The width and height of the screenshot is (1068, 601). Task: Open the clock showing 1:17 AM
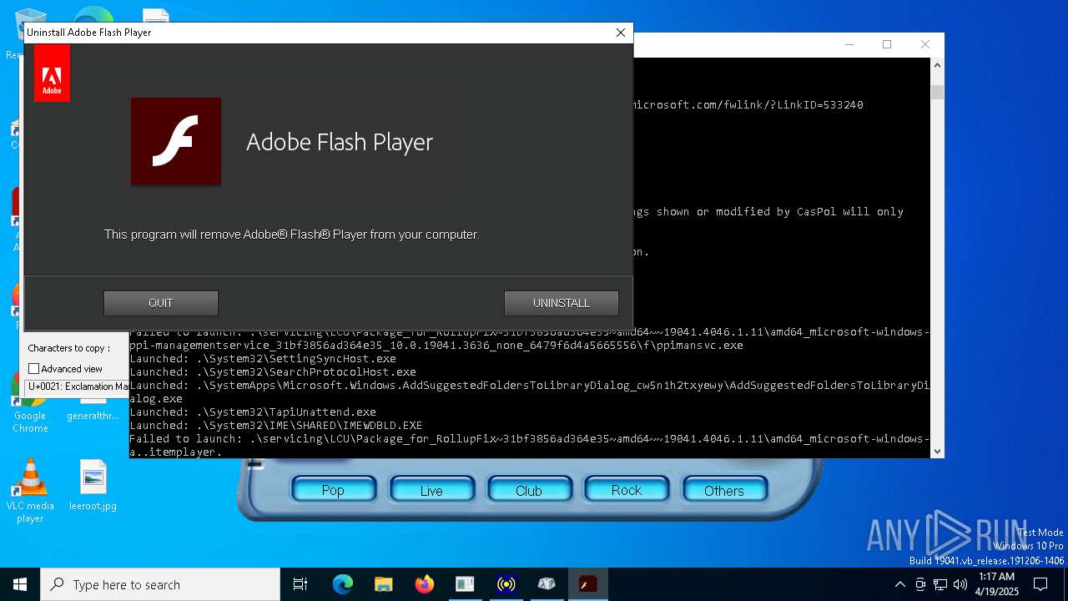(997, 584)
